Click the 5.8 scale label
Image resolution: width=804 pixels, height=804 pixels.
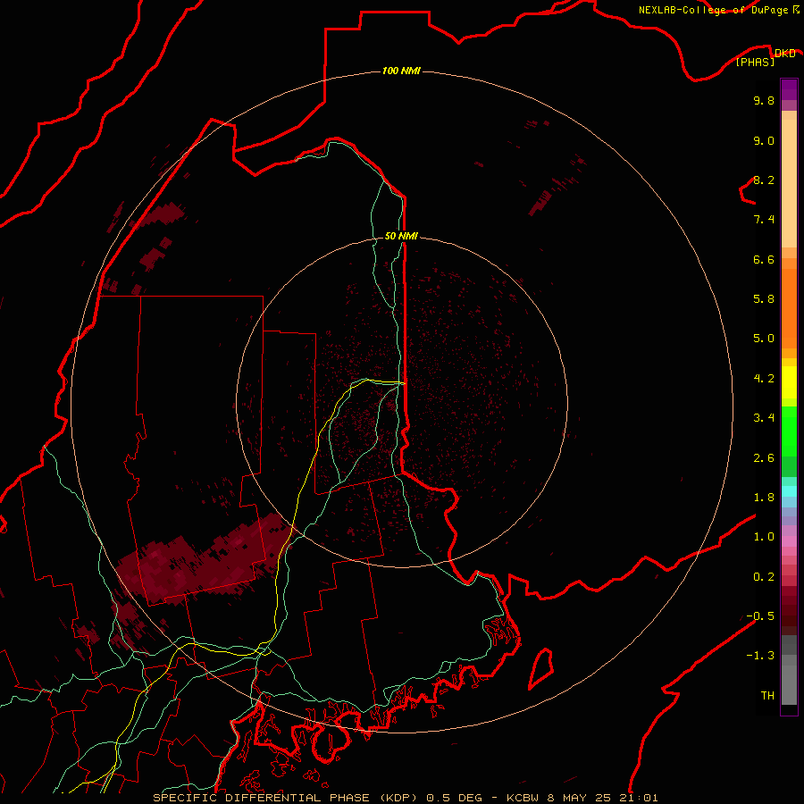tap(764, 299)
